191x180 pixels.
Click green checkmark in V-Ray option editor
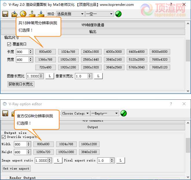tap(124, 113)
